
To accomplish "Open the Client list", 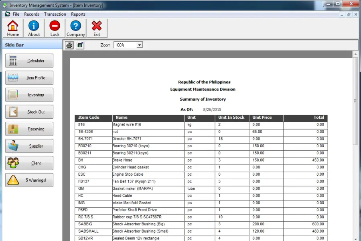I will (x=28, y=163).
